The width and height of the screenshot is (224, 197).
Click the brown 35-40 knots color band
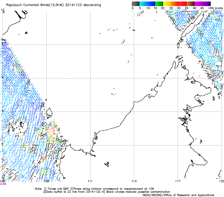(191, 4)
